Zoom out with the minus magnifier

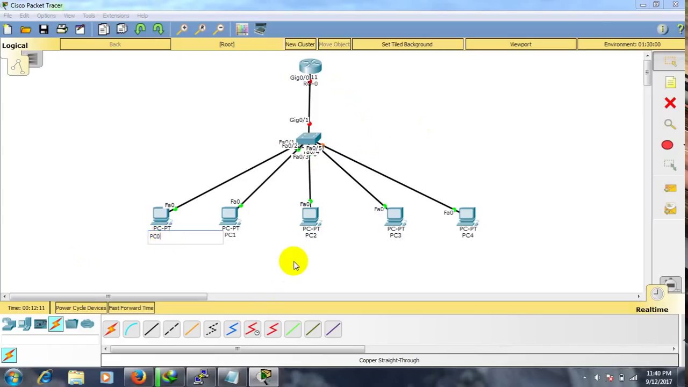219,30
